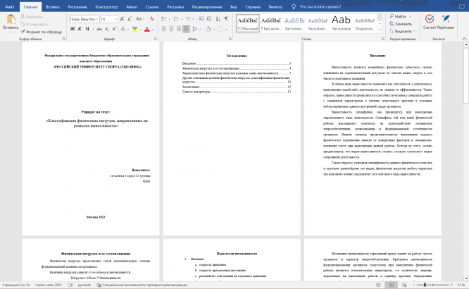
Task: Switch to the Макет ribbon tab
Action: [132, 6]
